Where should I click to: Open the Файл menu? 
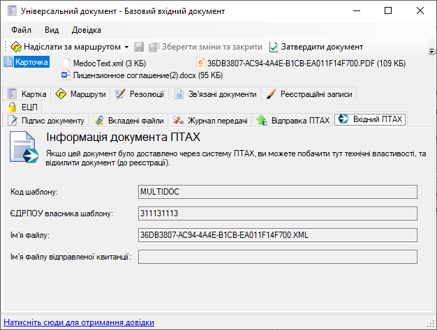click(21, 30)
